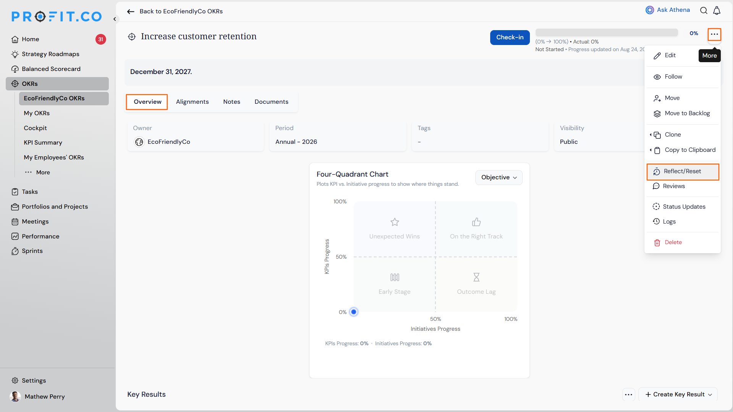Viewport: 733px width, 412px height.
Task: Click the Mathew Perry avatar
Action: pyautogui.click(x=15, y=397)
